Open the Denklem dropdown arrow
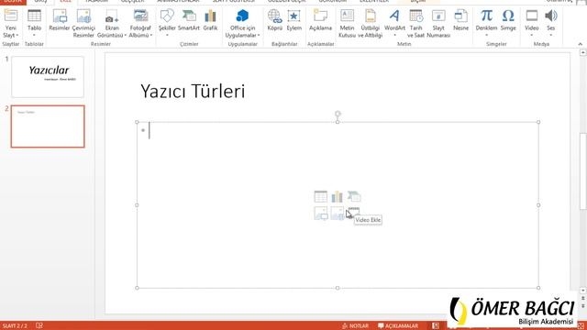The width and height of the screenshot is (587, 330). click(x=486, y=36)
